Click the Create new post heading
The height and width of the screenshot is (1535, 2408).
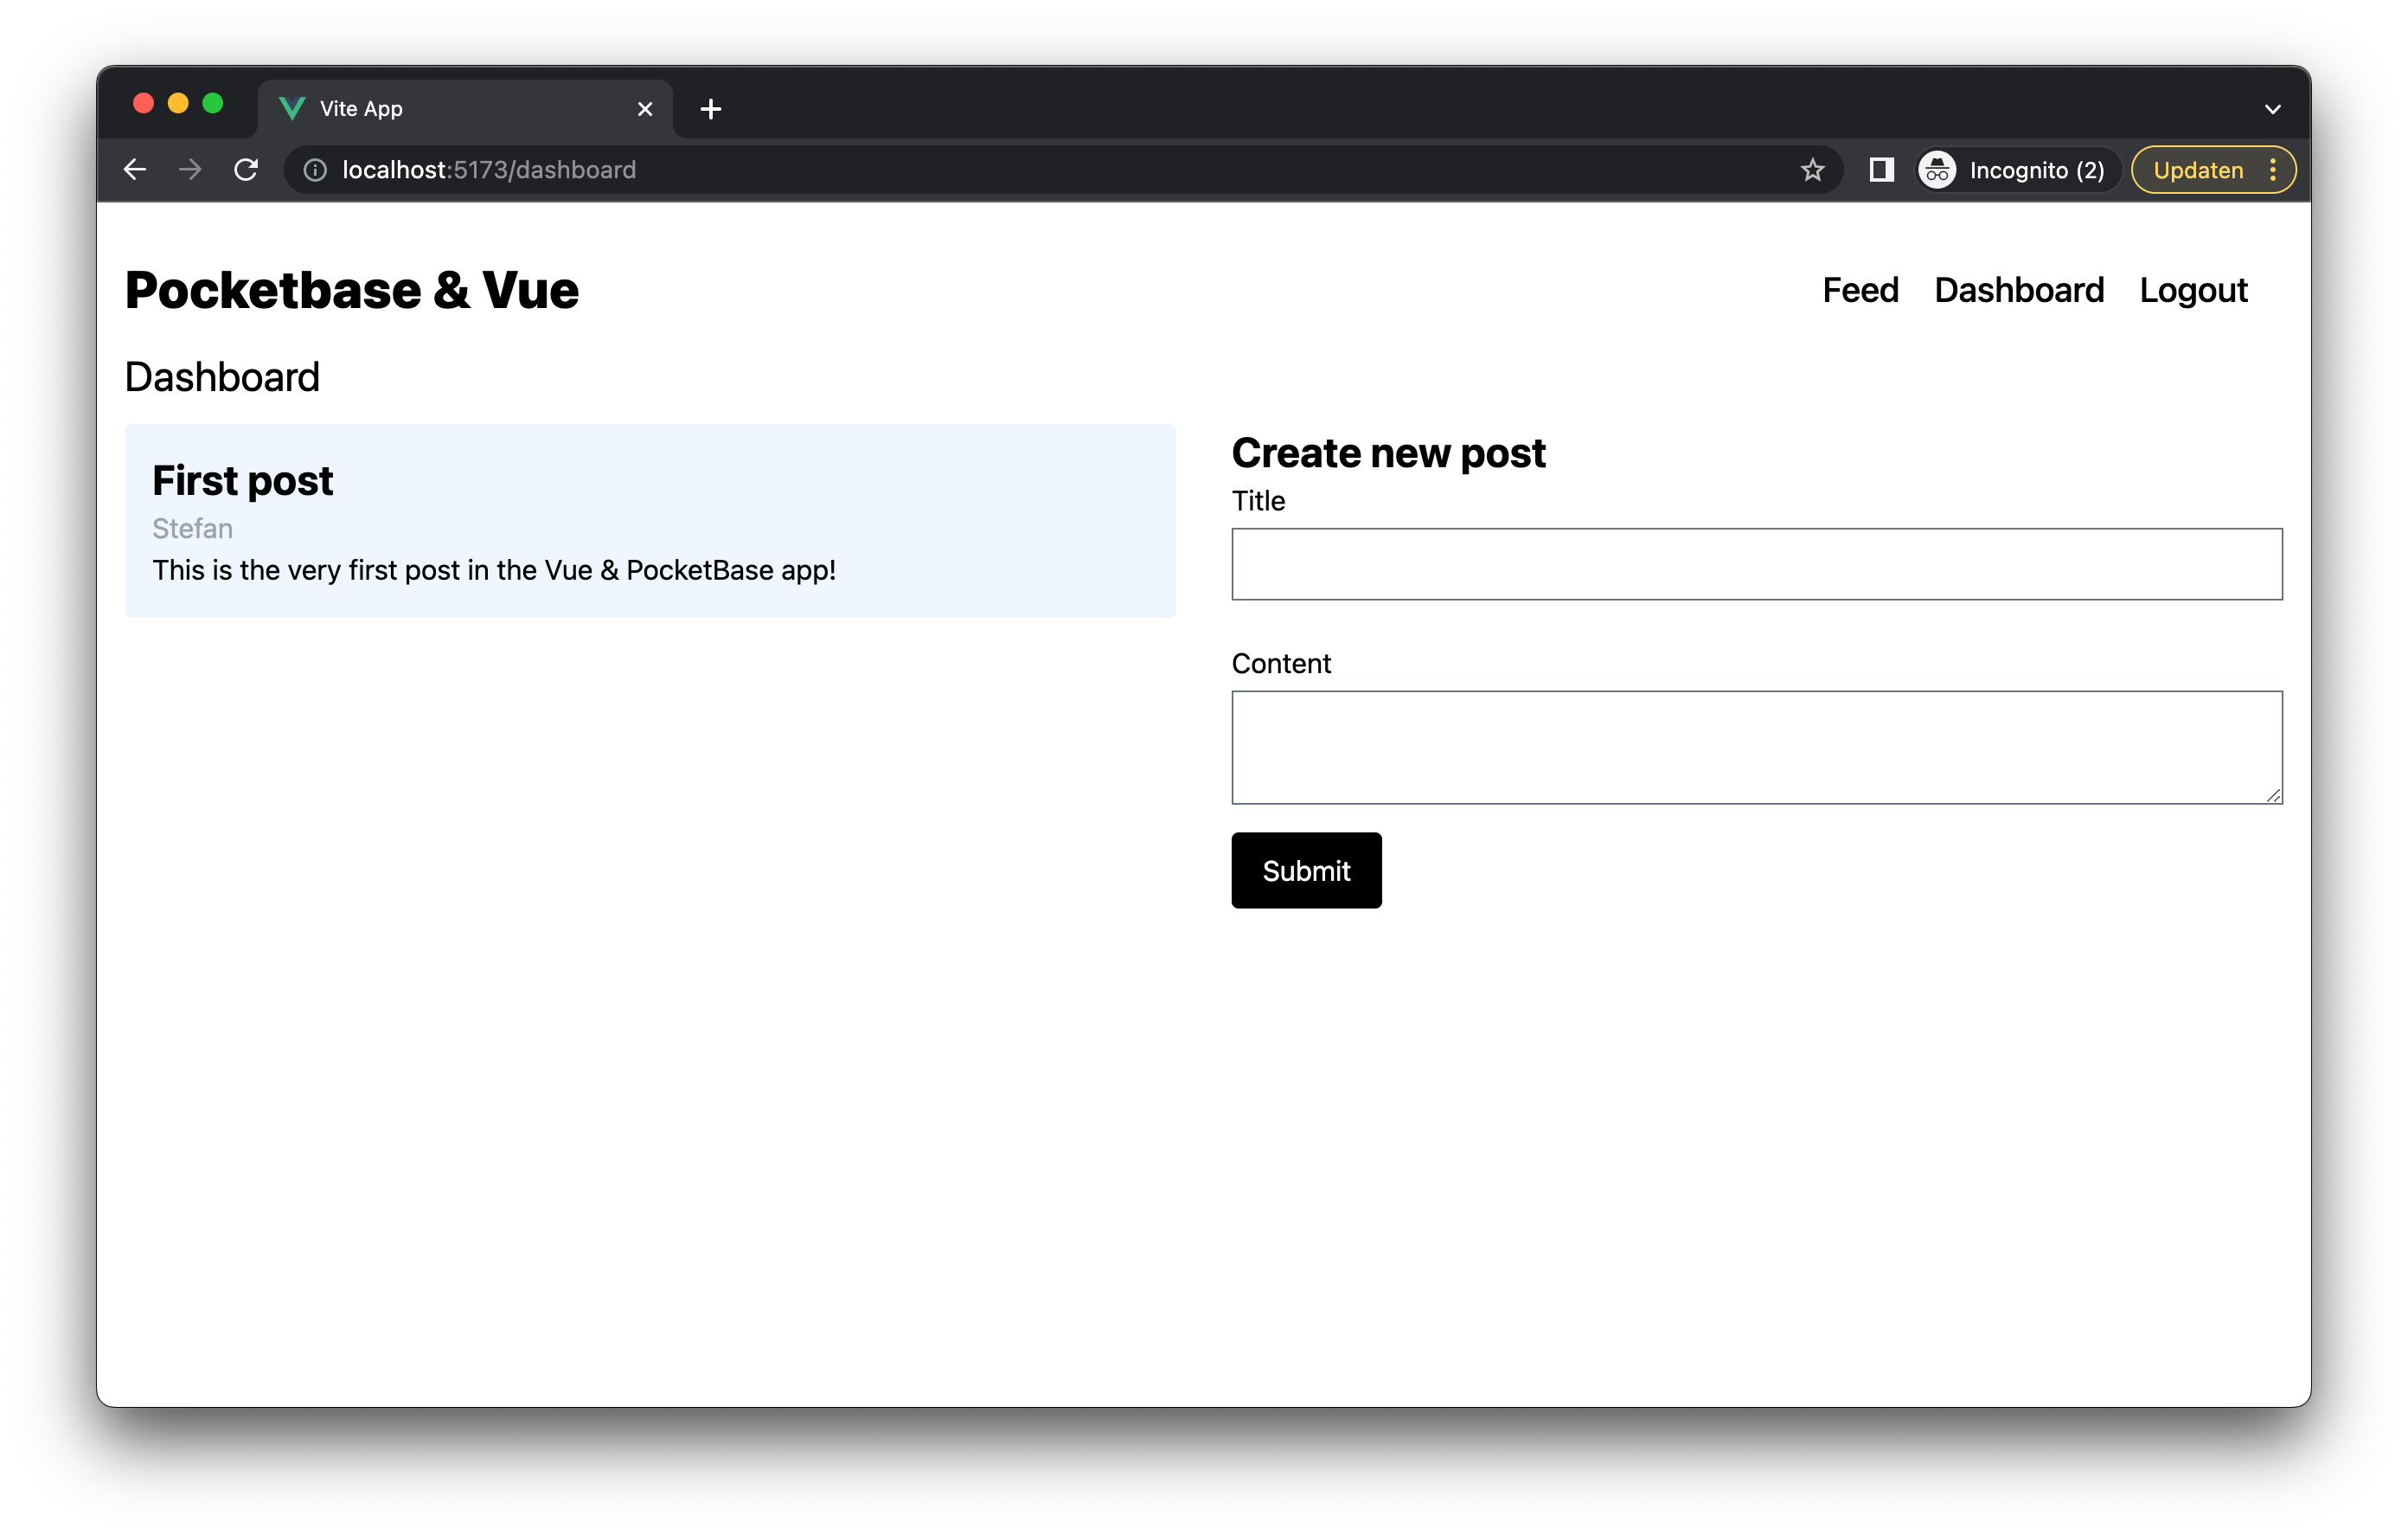[1389, 453]
